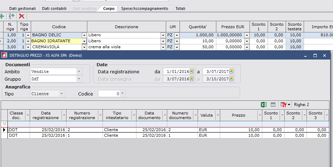Open the Spese/Accompagnamento tab
333x167 pixels.
[x=145, y=8]
